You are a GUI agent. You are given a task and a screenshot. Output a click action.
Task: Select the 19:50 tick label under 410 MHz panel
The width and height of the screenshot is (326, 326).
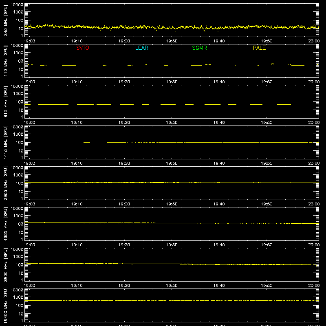pos(267,82)
